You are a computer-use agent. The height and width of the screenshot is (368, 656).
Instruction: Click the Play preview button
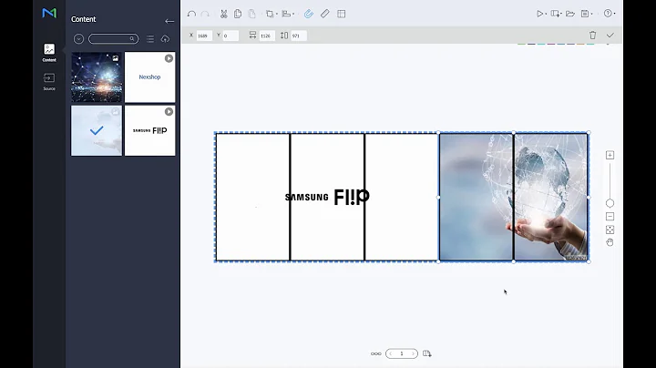tap(539, 14)
